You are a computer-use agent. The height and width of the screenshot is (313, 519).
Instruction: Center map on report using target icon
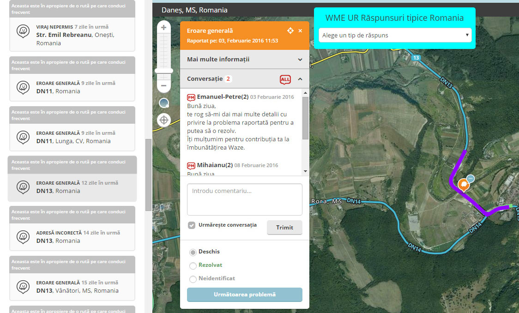[290, 30]
